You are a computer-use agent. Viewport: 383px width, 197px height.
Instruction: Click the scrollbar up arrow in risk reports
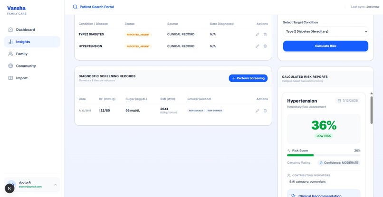372,94
